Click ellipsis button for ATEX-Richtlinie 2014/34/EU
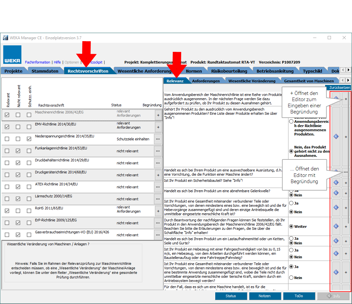The image size is (352, 304). coord(158,187)
